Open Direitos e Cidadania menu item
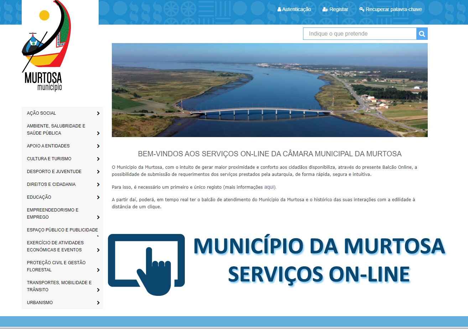The height and width of the screenshot is (329, 468). tap(51, 184)
